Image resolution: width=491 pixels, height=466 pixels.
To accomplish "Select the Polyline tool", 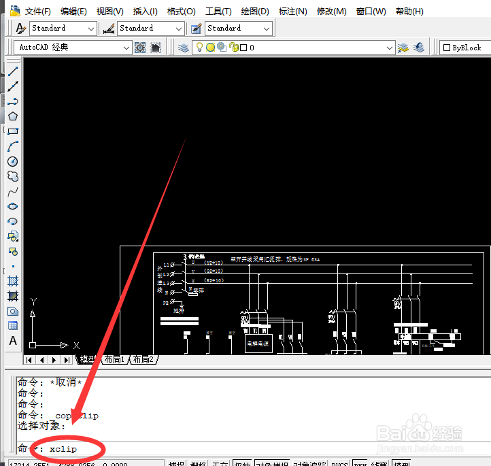I will coord(13,101).
